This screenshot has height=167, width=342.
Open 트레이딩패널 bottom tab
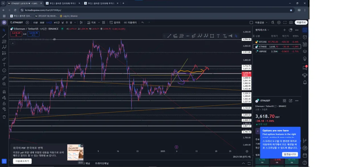(102, 163)
